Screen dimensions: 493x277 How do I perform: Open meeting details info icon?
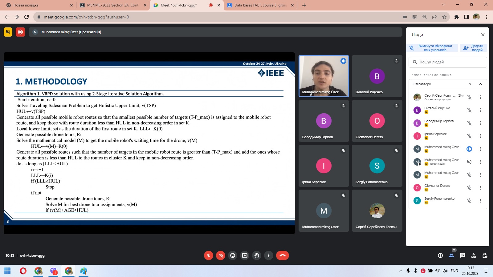pos(440,255)
